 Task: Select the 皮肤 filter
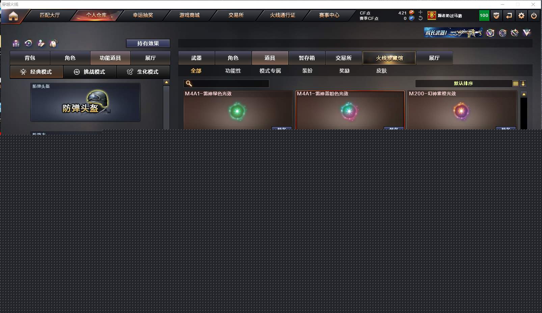point(382,71)
